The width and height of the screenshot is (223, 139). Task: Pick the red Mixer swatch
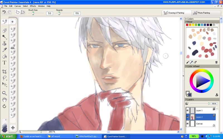click(x=187, y=25)
